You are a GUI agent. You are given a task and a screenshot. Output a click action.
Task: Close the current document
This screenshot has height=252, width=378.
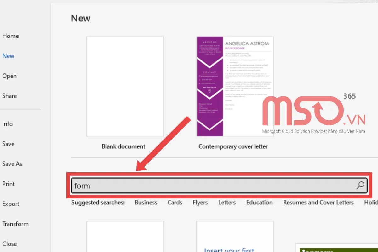pos(10,244)
